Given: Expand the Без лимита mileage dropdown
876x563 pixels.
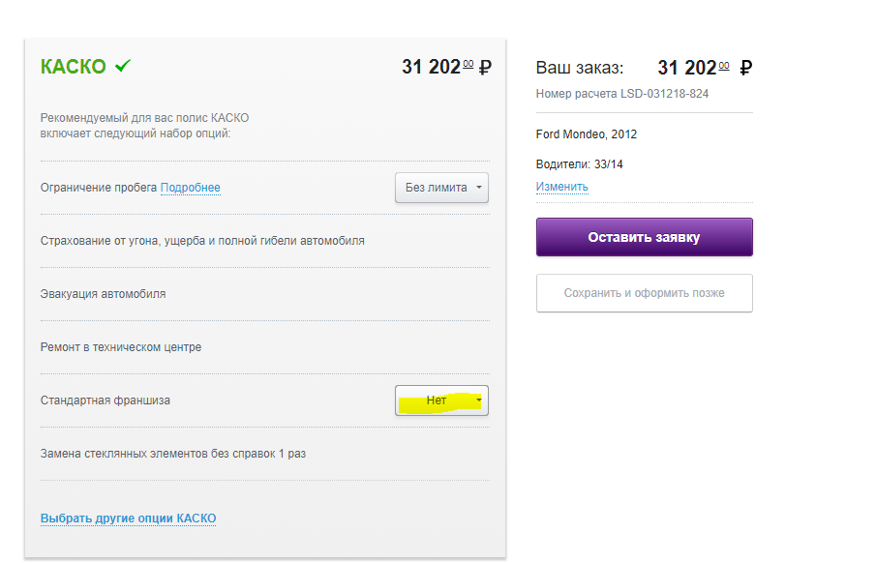Looking at the screenshot, I should pos(441,188).
